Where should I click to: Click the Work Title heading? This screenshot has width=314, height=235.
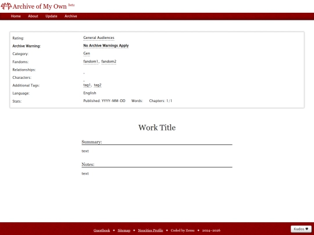pyautogui.click(x=157, y=128)
